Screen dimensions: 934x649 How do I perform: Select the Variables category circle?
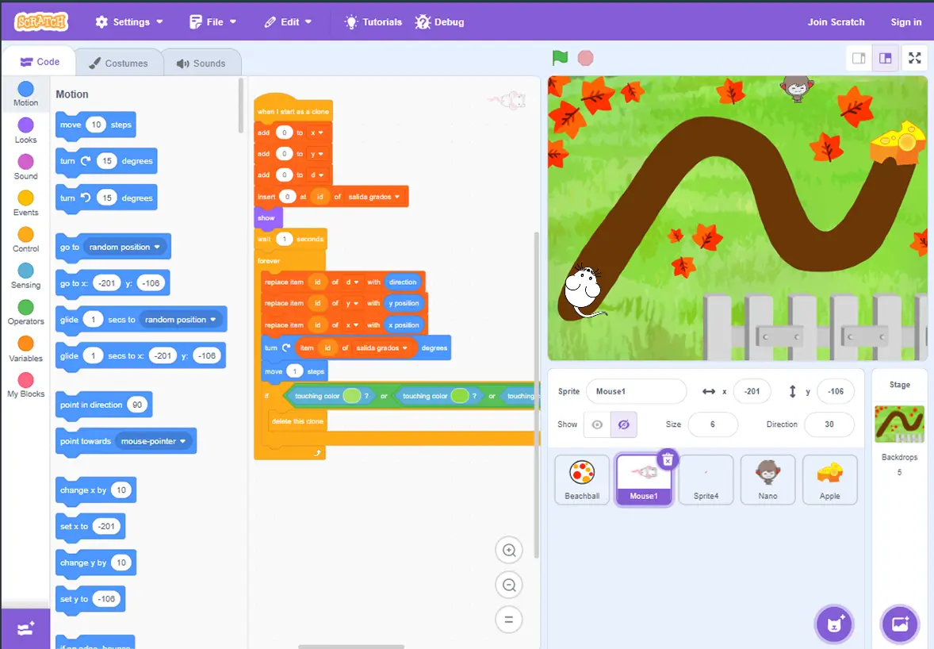coord(25,344)
